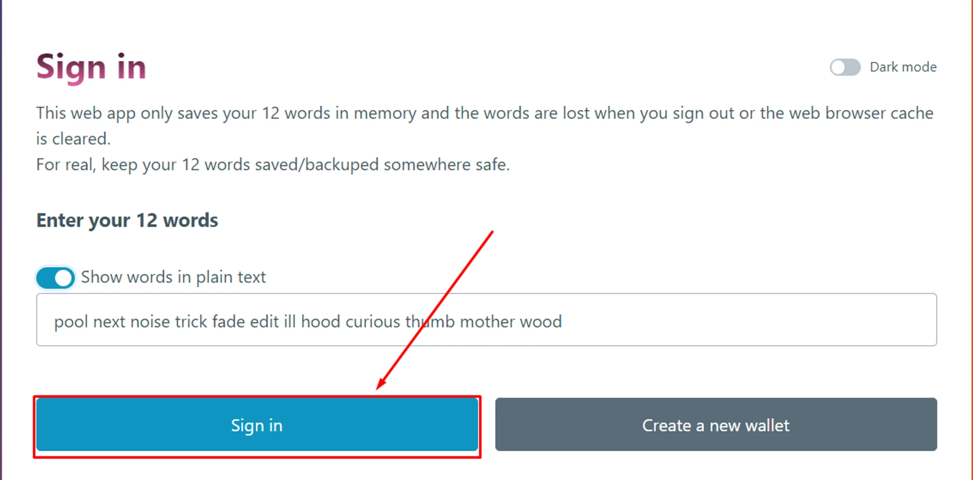The image size is (973, 480).
Task: Click the 'Show words in plain text' label
Action: pos(173,277)
